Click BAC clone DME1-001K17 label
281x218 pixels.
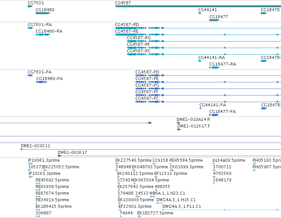(72, 152)
